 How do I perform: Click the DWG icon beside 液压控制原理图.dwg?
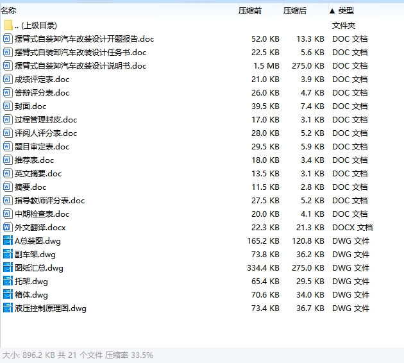pyautogui.click(x=8, y=308)
